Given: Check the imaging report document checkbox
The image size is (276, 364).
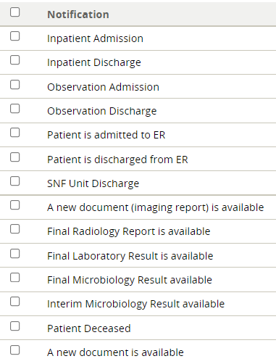Looking at the screenshot, I should coord(14,205).
